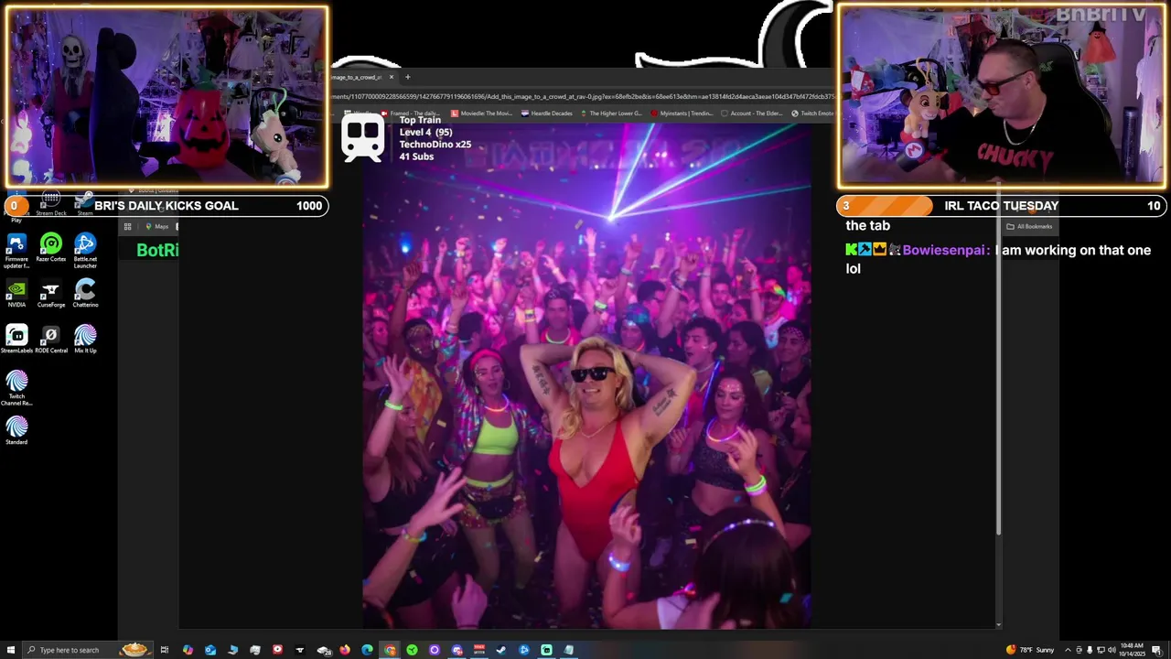Open the All Bookmarks folder
The height and width of the screenshot is (659, 1171).
tap(1029, 226)
